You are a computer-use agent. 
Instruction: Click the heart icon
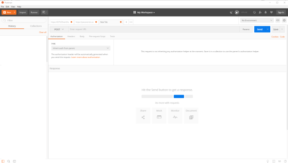[271, 12]
